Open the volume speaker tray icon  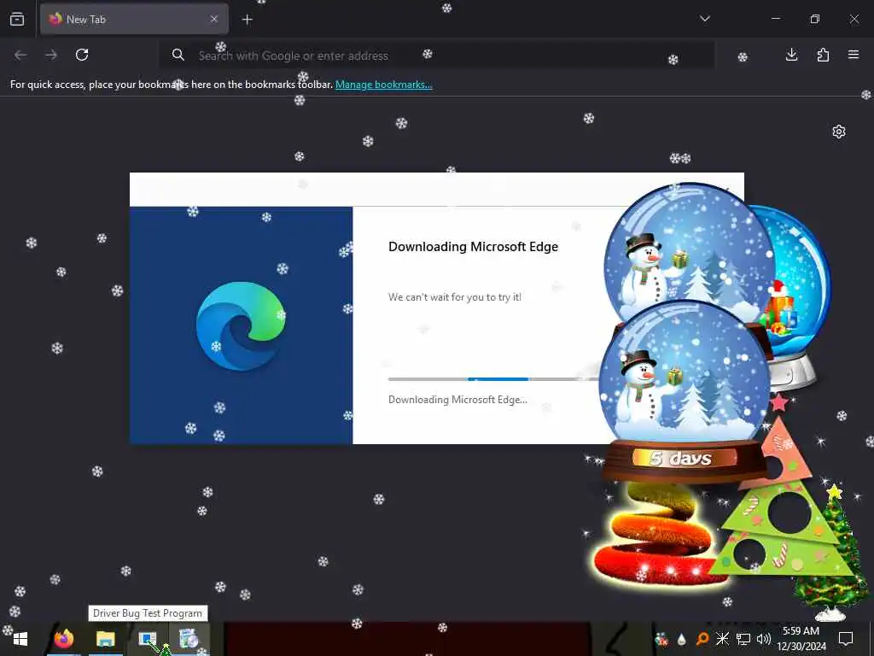pyautogui.click(x=764, y=639)
